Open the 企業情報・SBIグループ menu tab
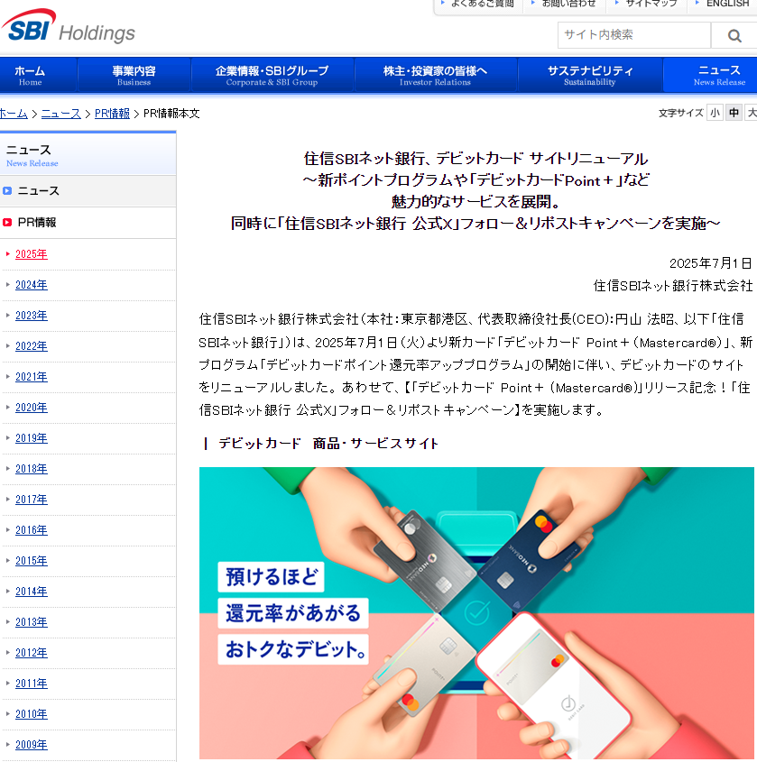 (272, 76)
